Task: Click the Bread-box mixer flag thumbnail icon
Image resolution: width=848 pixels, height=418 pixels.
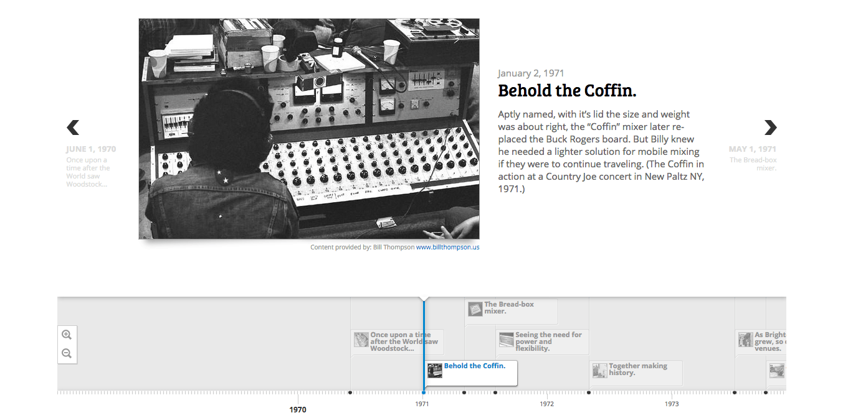Action: pyautogui.click(x=475, y=309)
